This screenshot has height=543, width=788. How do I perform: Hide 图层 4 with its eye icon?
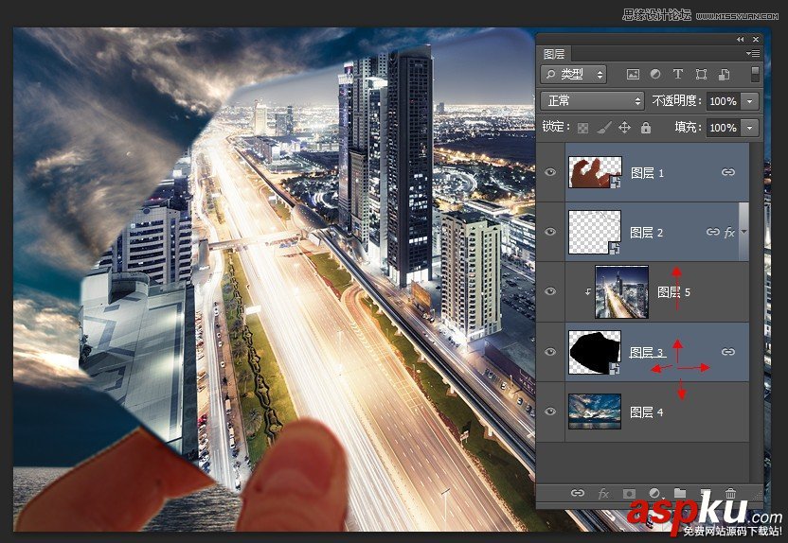tap(551, 411)
